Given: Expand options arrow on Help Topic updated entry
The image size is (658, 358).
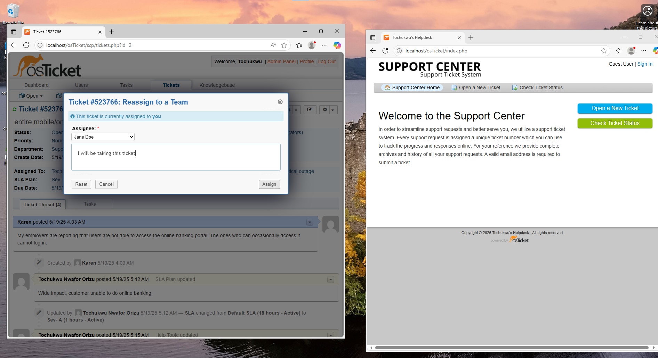Looking at the screenshot, I should pos(331,335).
